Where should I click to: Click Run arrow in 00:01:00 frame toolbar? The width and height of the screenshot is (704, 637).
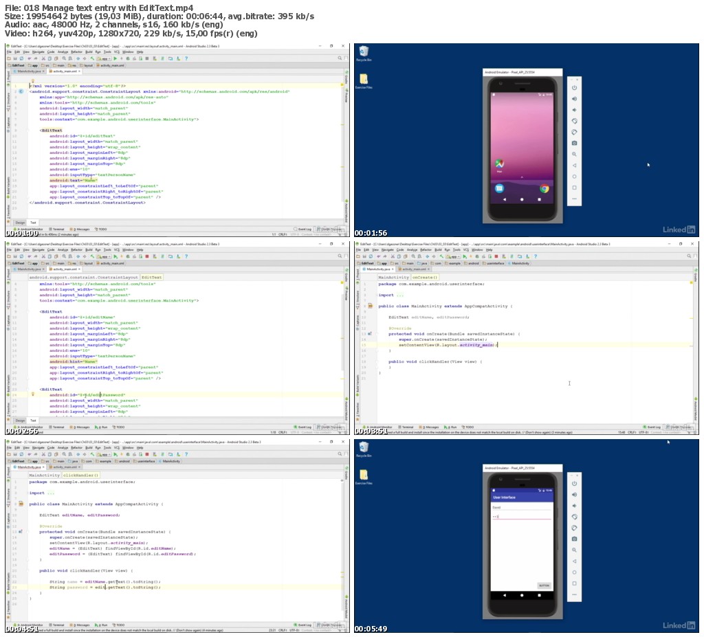[115, 58]
